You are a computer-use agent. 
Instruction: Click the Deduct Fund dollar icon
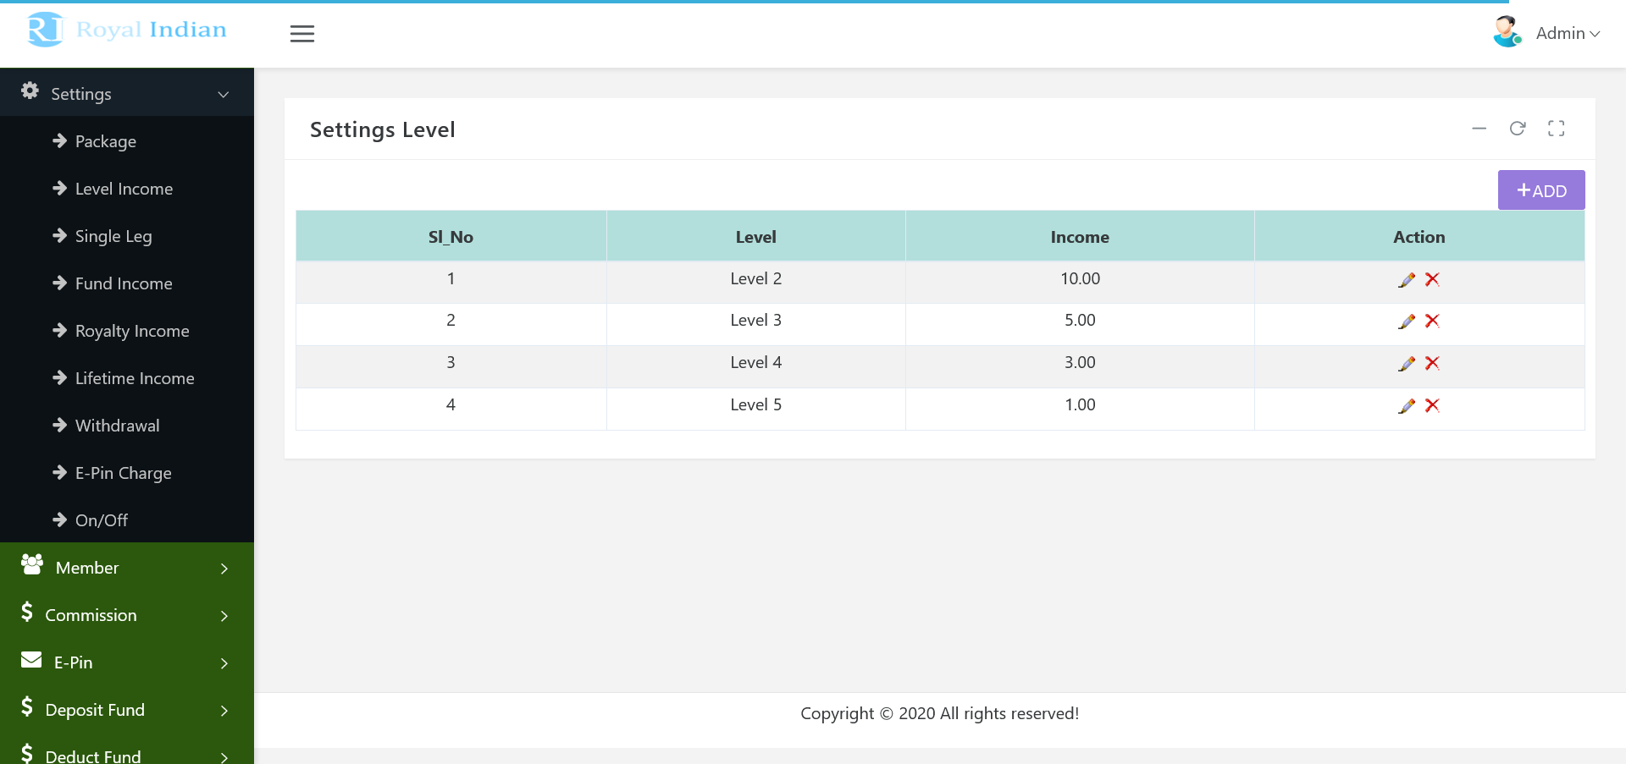[27, 753]
